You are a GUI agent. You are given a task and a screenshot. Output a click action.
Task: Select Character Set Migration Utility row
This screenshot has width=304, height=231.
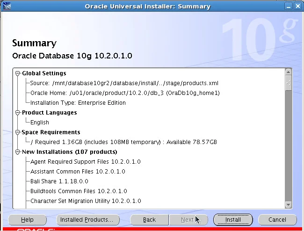86,201
